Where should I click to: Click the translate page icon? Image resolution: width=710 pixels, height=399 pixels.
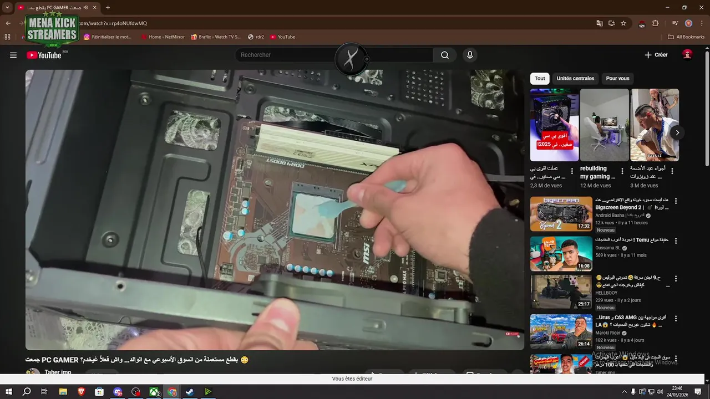tap(600, 23)
